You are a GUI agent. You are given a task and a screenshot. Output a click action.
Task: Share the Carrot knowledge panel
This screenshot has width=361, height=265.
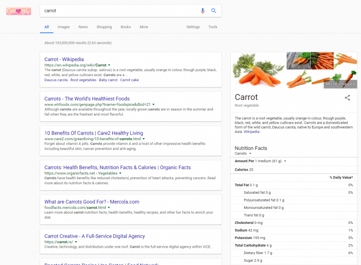click(x=347, y=98)
